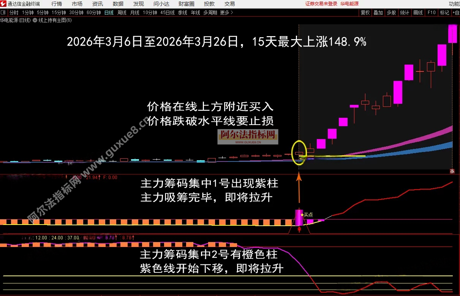
Task: Click the 通达信 logo icon
Action: coord(4,4)
